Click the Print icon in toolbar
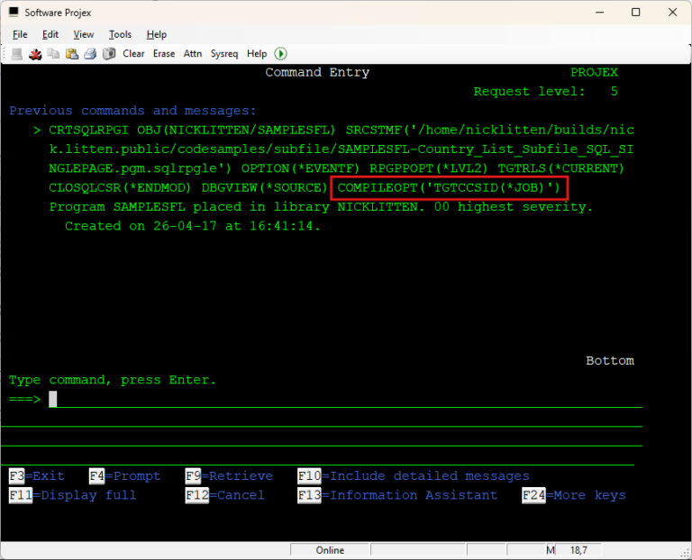Image resolution: width=692 pixels, height=560 pixels. pyautogui.click(x=90, y=54)
